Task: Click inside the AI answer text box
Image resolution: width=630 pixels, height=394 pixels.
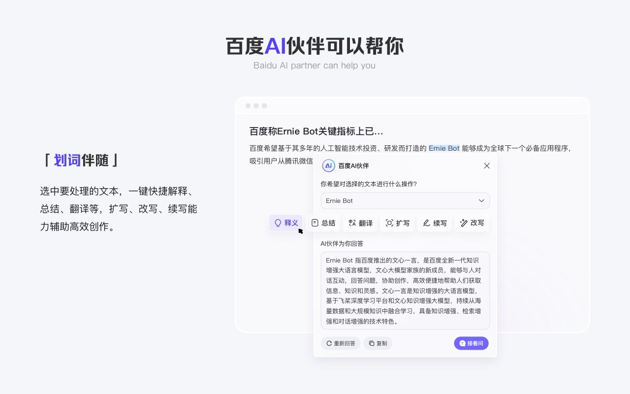Action: pyautogui.click(x=405, y=291)
